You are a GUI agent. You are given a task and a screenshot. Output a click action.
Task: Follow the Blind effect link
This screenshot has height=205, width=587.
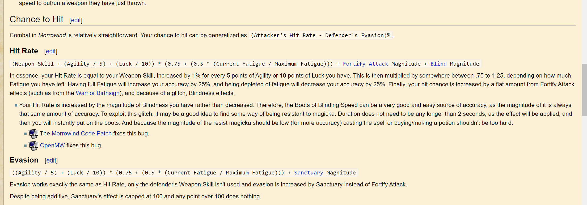pyautogui.click(x=438, y=64)
